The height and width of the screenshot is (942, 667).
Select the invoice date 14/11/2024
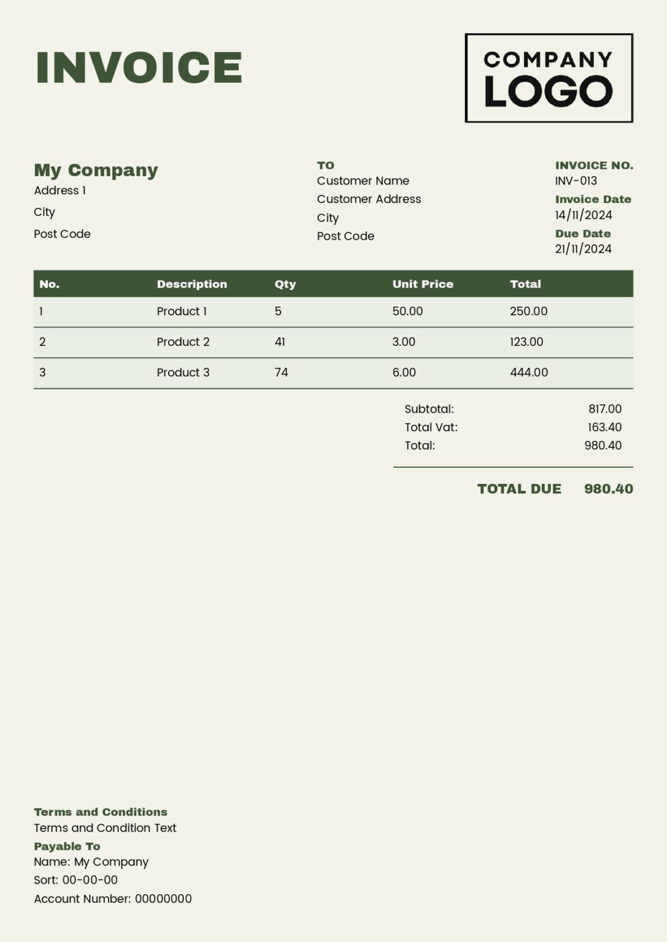[x=583, y=215]
